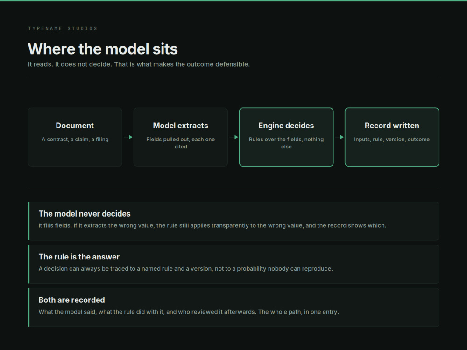This screenshot has height=350, width=467.
Task: Select the Document step card
Action: point(75,137)
